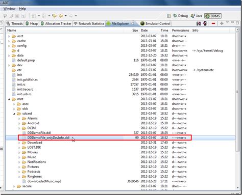The image size is (242, 195).
Task: Click the new folder plus icon
Action: (222, 23)
